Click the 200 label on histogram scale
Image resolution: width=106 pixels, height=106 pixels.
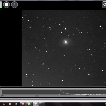click(x=2, y=96)
